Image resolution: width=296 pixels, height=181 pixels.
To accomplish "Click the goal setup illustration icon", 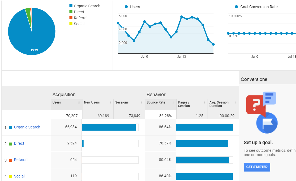I will 262,112.
